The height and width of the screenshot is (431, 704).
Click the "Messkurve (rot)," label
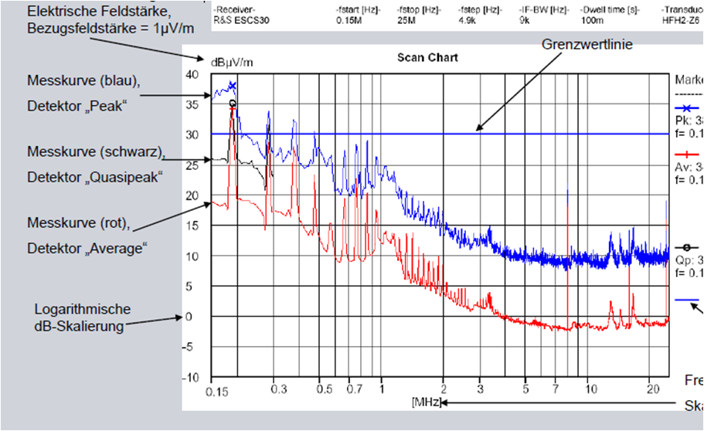tap(79, 222)
